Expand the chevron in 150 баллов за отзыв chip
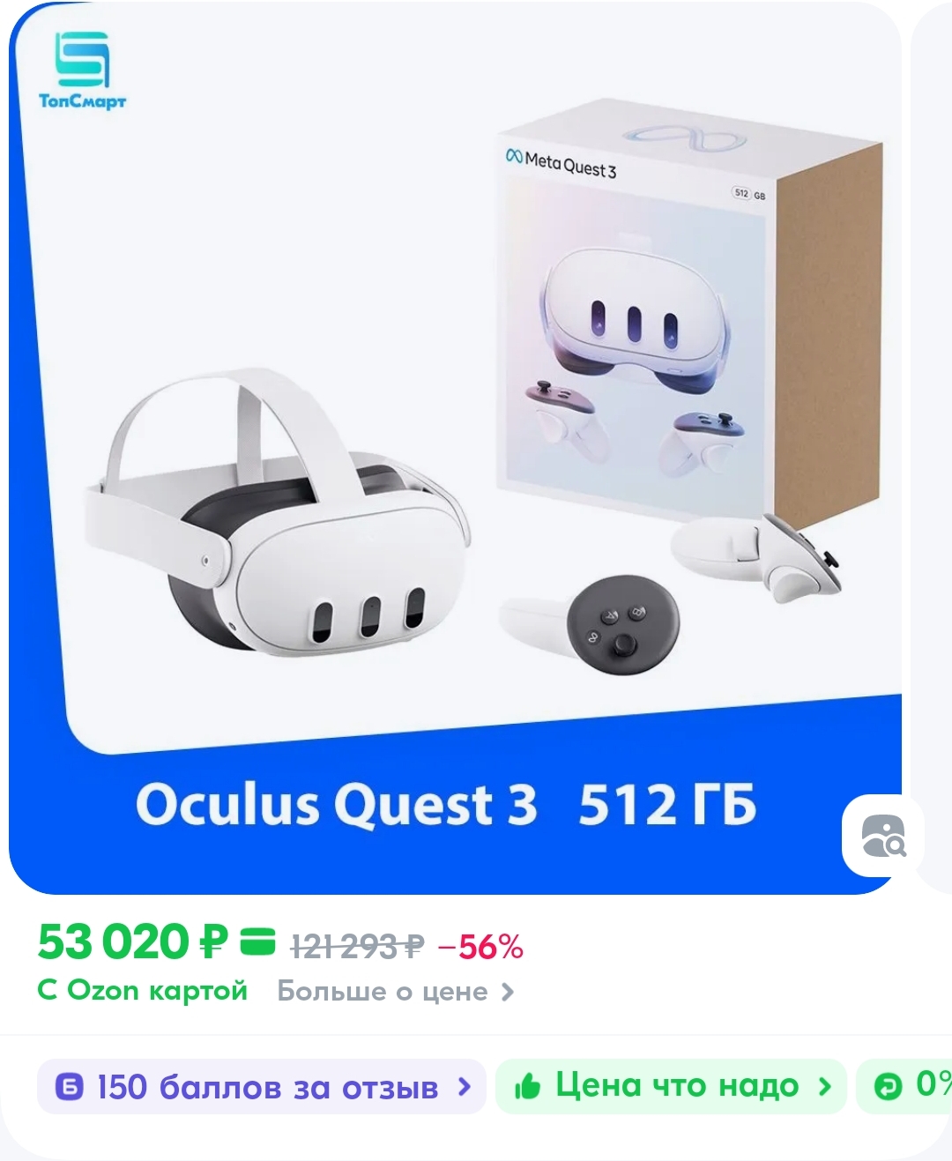 (x=465, y=1086)
